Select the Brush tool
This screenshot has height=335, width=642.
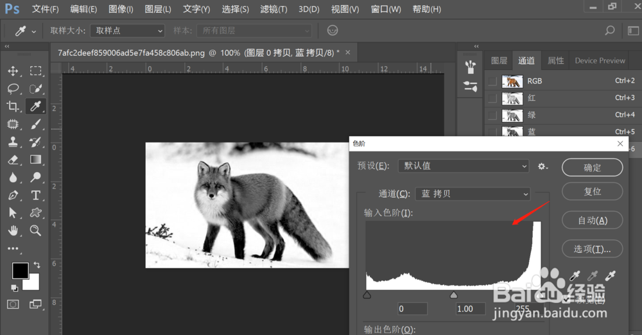35,124
